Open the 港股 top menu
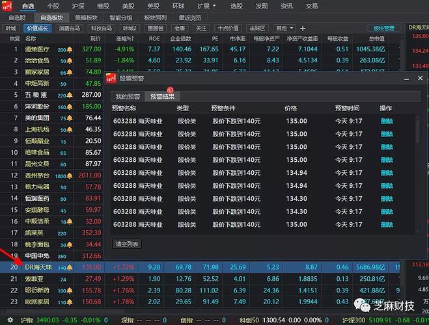Image resolution: width=429 pixels, height=325 pixels. click(103, 6)
